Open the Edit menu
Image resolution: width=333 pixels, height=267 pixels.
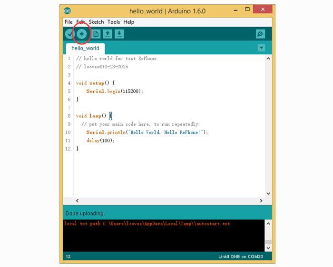81,22
